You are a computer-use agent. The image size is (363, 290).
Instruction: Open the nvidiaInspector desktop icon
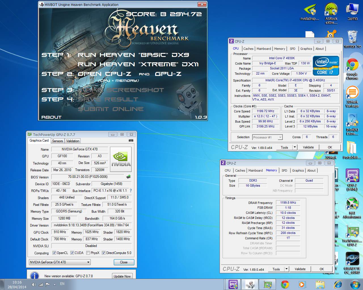pyautogui.click(x=310, y=12)
